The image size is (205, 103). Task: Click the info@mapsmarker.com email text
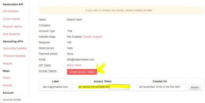tap(81, 59)
